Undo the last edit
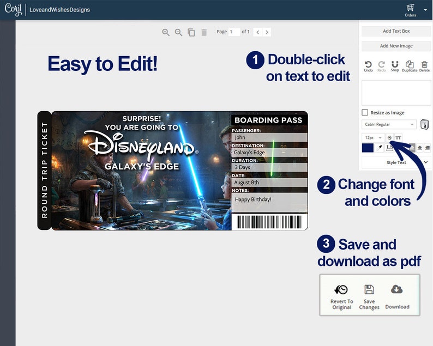Image resolution: width=433 pixels, height=346 pixels. click(x=369, y=66)
